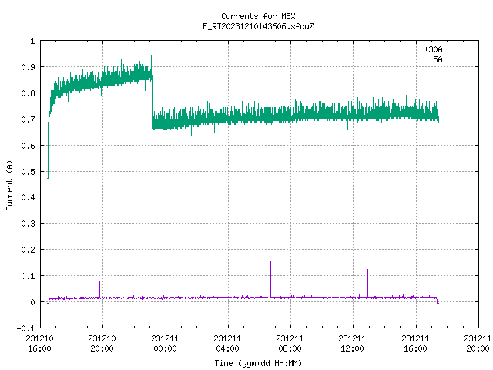The width and height of the screenshot is (493, 370).
Task: Click the y-axis tick value 0.2
Action: coord(28,250)
